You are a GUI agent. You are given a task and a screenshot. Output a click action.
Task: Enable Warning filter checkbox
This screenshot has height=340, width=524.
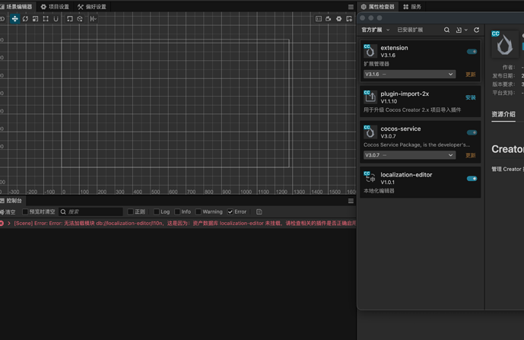tap(198, 211)
